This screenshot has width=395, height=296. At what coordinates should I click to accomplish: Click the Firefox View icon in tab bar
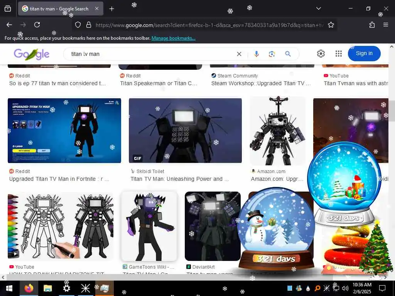point(8,9)
